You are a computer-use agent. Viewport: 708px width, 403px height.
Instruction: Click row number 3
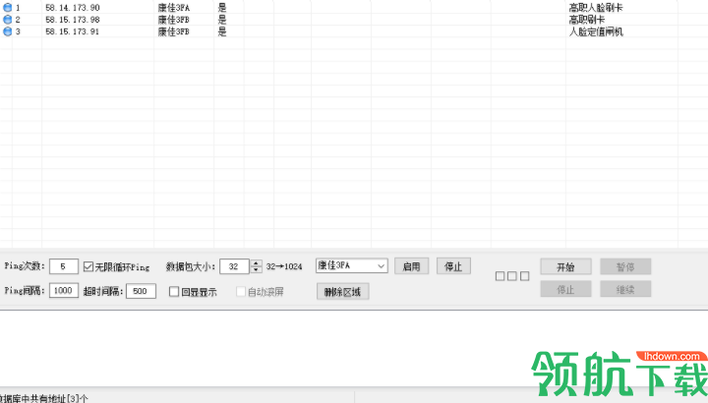coord(18,31)
